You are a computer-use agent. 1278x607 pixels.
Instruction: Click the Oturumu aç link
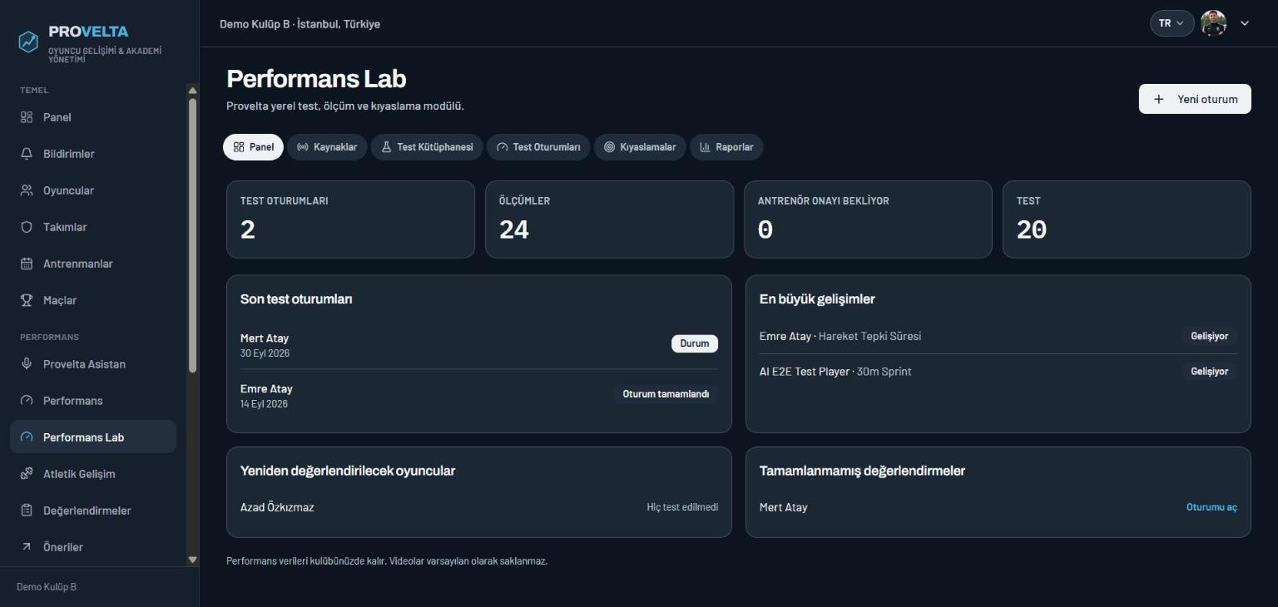[x=1211, y=507]
